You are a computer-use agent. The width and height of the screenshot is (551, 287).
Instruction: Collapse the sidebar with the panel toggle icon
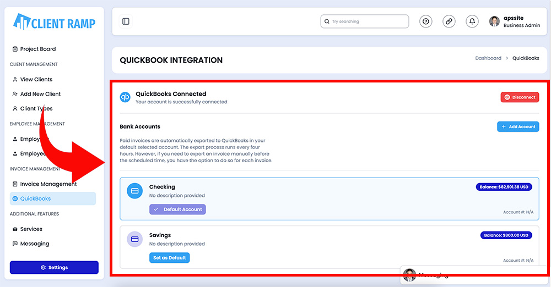[126, 21]
